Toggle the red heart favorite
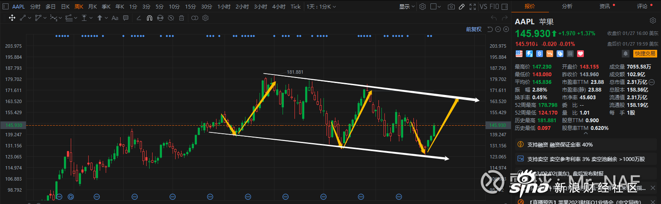Screen dimensions: 661x204 click(580, 54)
